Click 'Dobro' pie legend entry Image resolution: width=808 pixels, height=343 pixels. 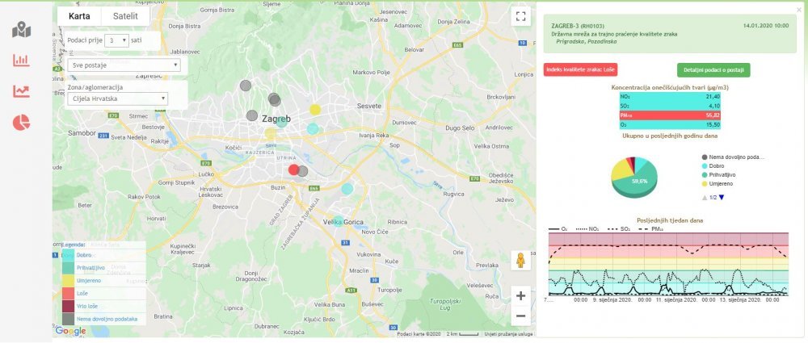coord(713,165)
